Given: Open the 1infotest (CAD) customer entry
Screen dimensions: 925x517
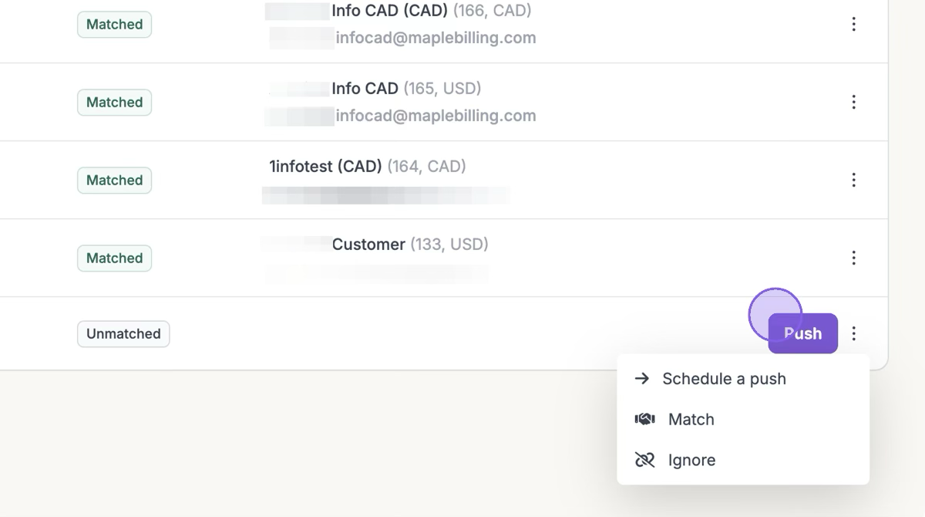Looking at the screenshot, I should coord(325,167).
